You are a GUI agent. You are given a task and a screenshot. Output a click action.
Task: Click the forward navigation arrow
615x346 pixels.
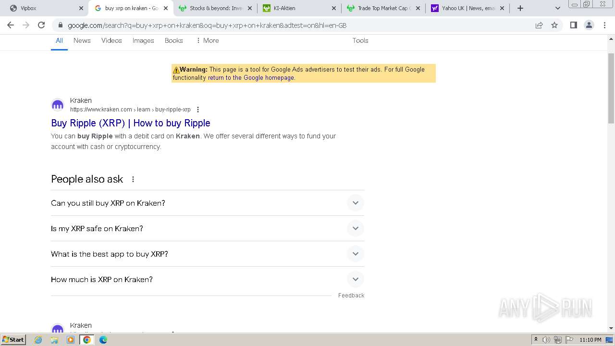[26, 25]
